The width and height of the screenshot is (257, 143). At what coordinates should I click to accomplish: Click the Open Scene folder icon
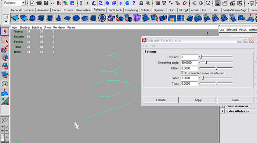click(39, 3)
